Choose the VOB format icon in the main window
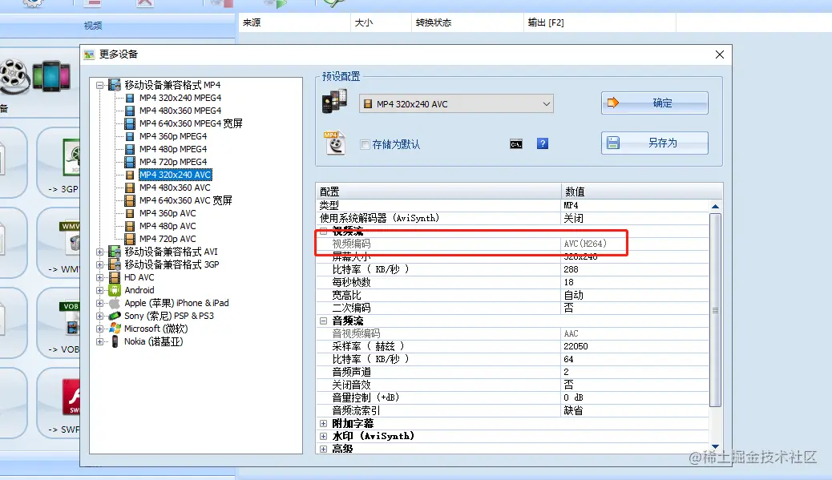This screenshot has height=480, width=832. (70, 318)
